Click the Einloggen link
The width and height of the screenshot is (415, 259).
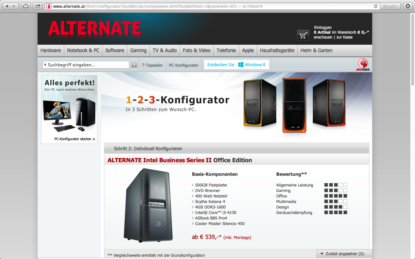click(323, 28)
